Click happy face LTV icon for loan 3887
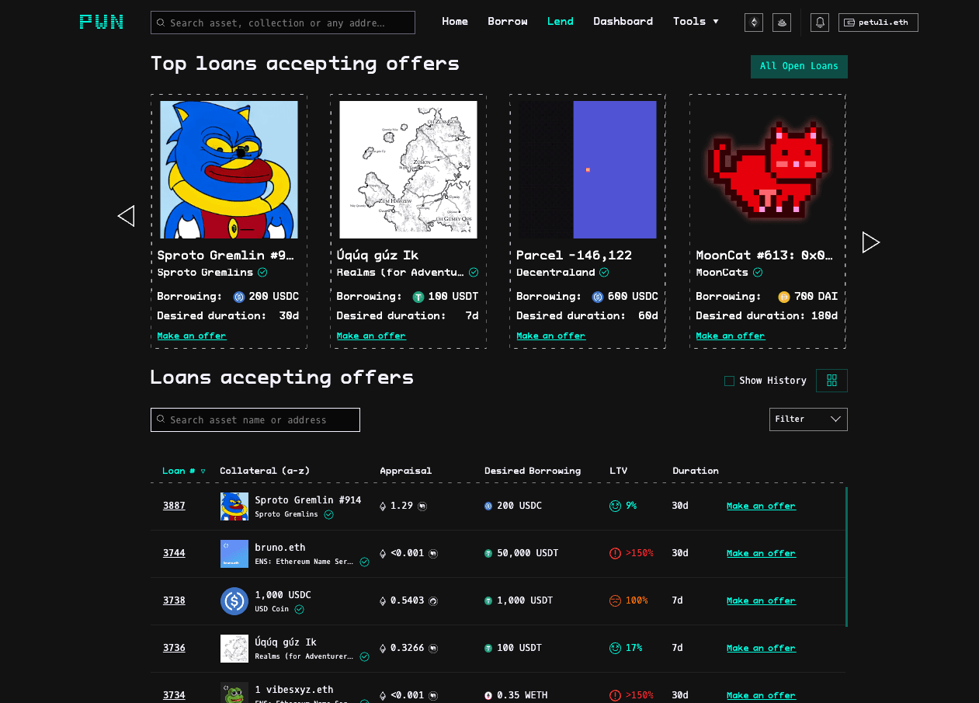Viewport: 979px width, 703px height. click(x=615, y=506)
